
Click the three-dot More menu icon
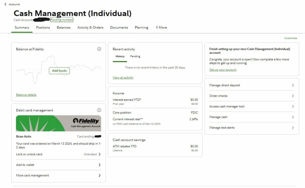click(x=157, y=27)
